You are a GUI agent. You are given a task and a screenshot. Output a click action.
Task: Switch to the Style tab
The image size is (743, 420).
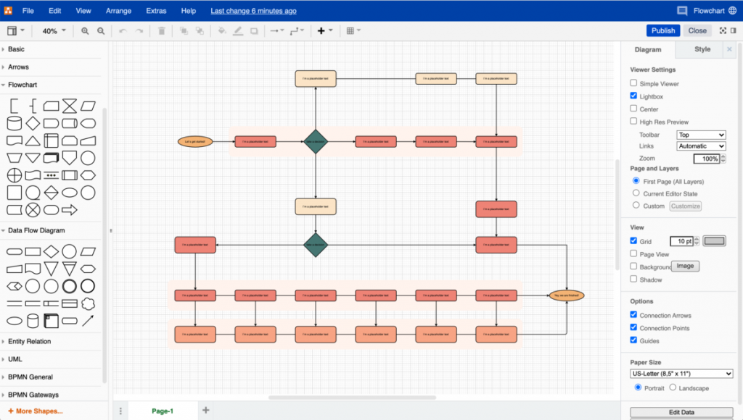click(x=701, y=49)
